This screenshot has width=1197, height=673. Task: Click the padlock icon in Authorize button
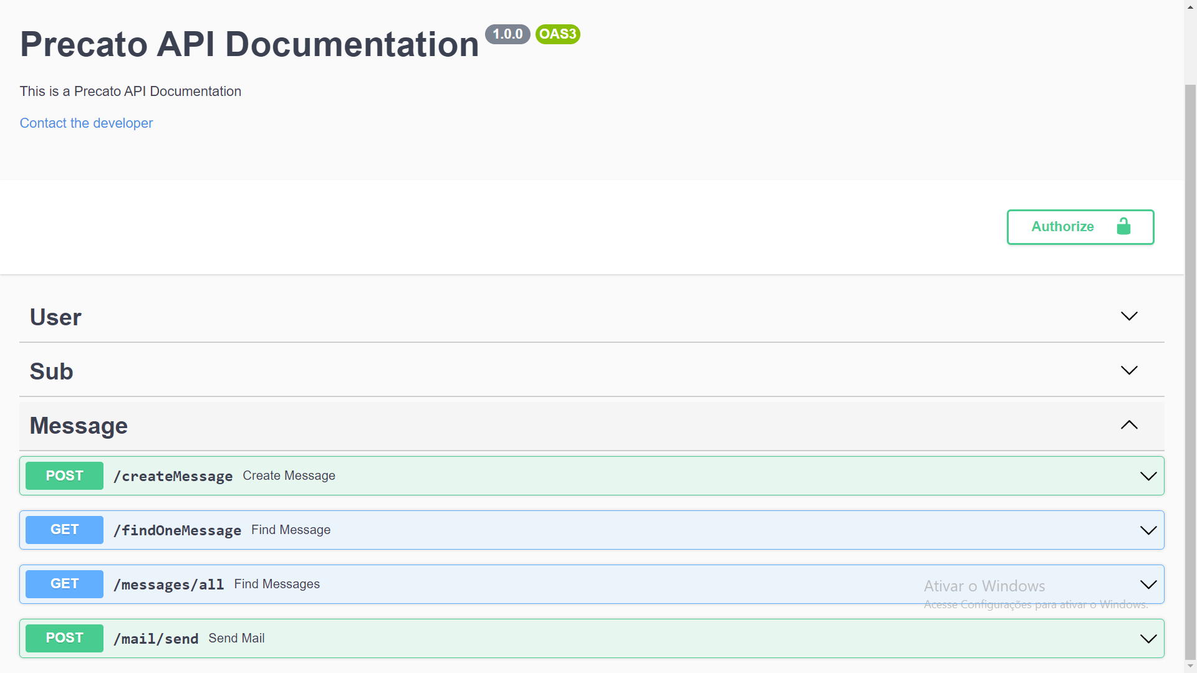pyautogui.click(x=1123, y=226)
